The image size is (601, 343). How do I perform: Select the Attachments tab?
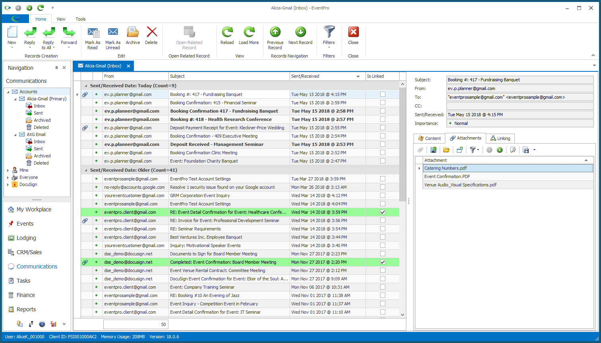(466, 138)
